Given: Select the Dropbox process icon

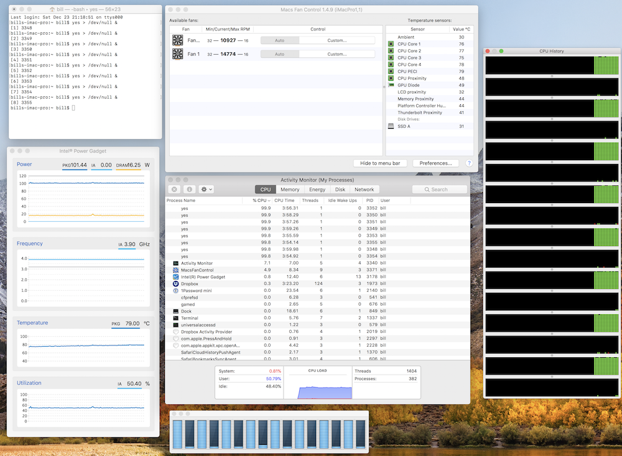Looking at the screenshot, I should point(176,284).
